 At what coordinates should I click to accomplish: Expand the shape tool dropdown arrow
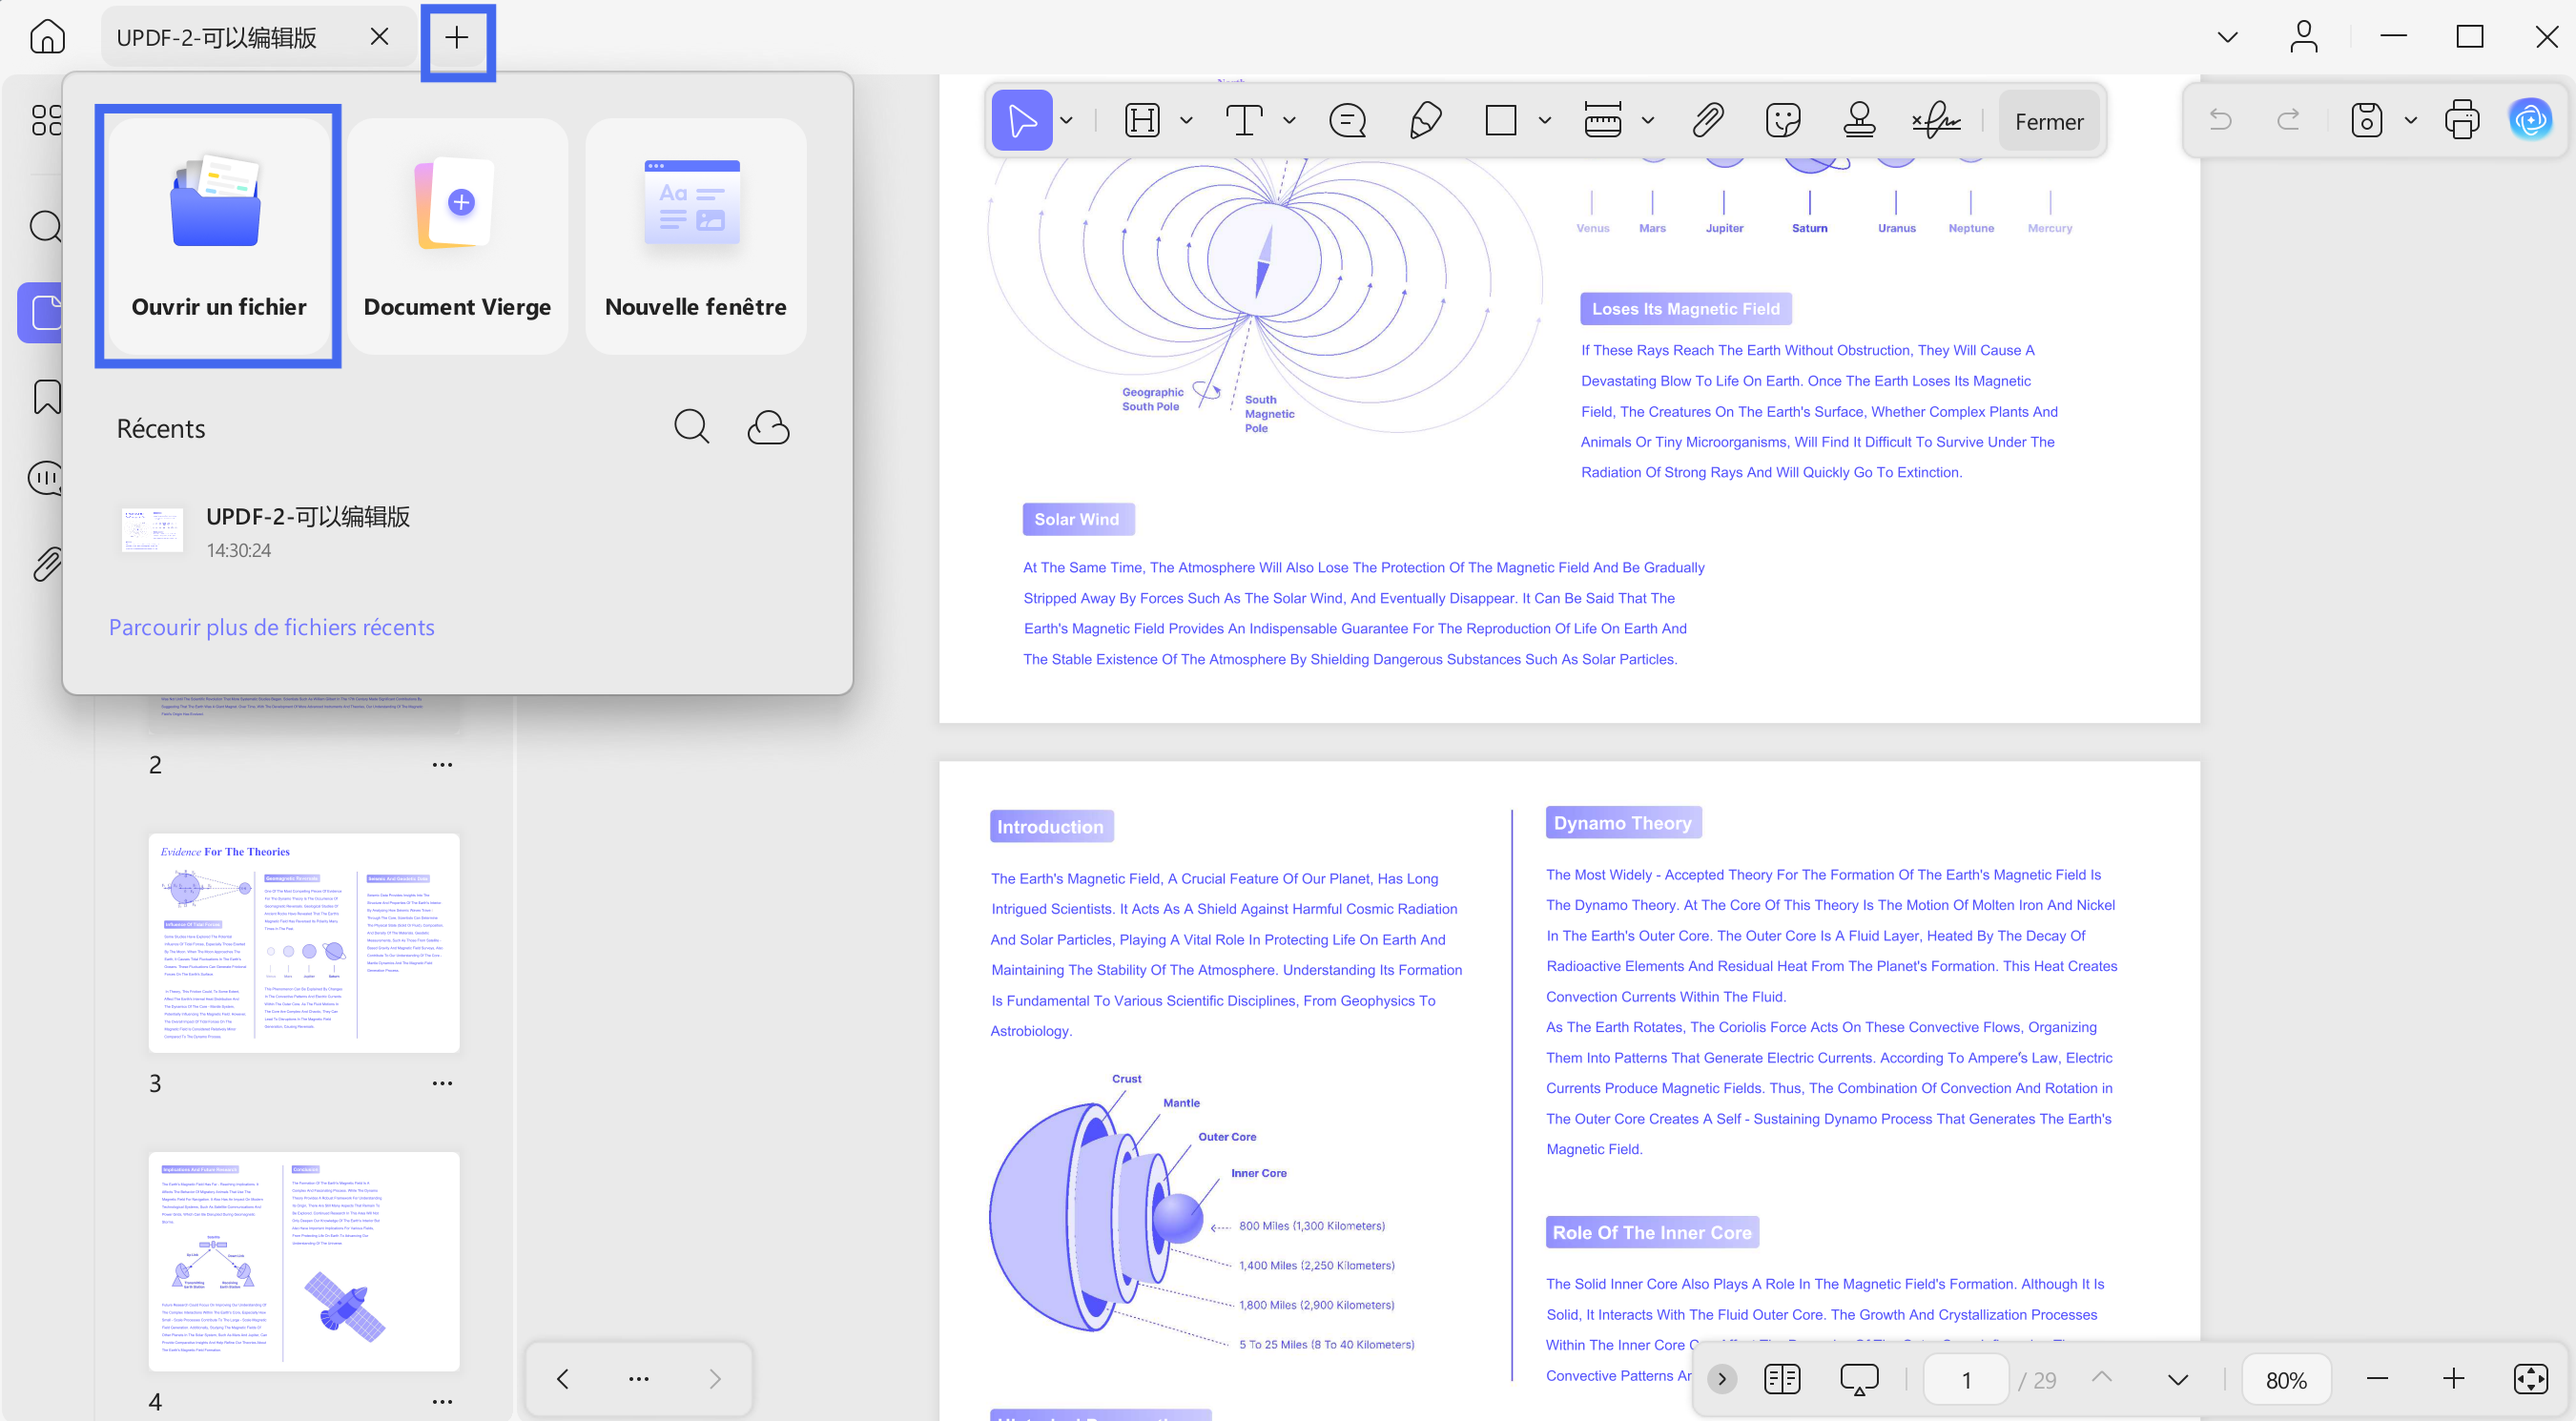click(x=1544, y=121)
